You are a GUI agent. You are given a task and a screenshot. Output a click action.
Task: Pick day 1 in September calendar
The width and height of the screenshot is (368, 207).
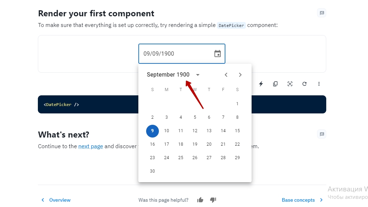click(237, 104)
